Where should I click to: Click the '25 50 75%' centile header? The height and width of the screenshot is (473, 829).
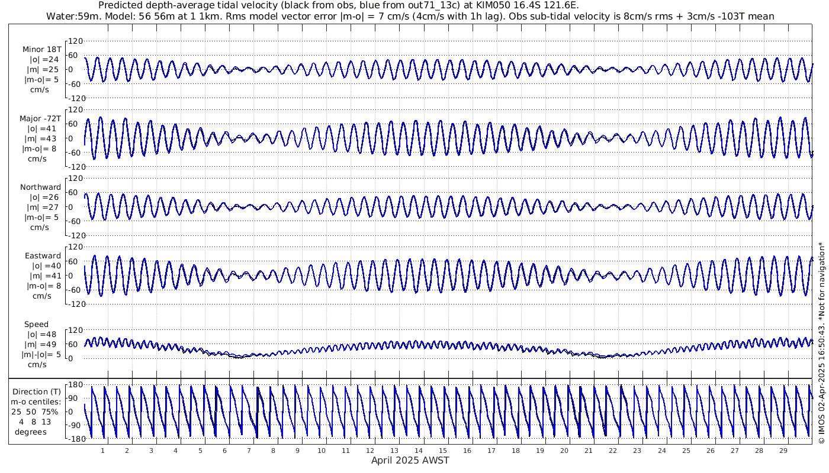pyautogui.click(x=36, y=412)
